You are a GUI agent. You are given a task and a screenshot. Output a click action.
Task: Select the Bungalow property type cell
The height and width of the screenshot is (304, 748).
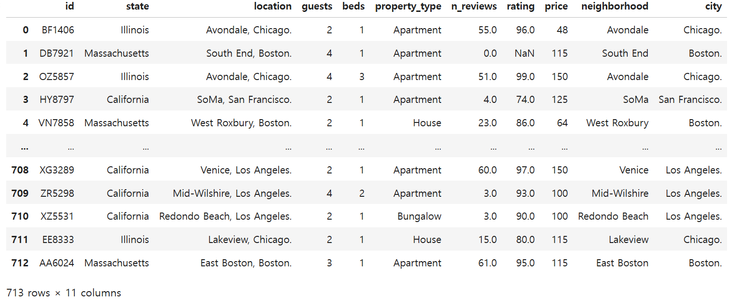click(x=419, y=216)
